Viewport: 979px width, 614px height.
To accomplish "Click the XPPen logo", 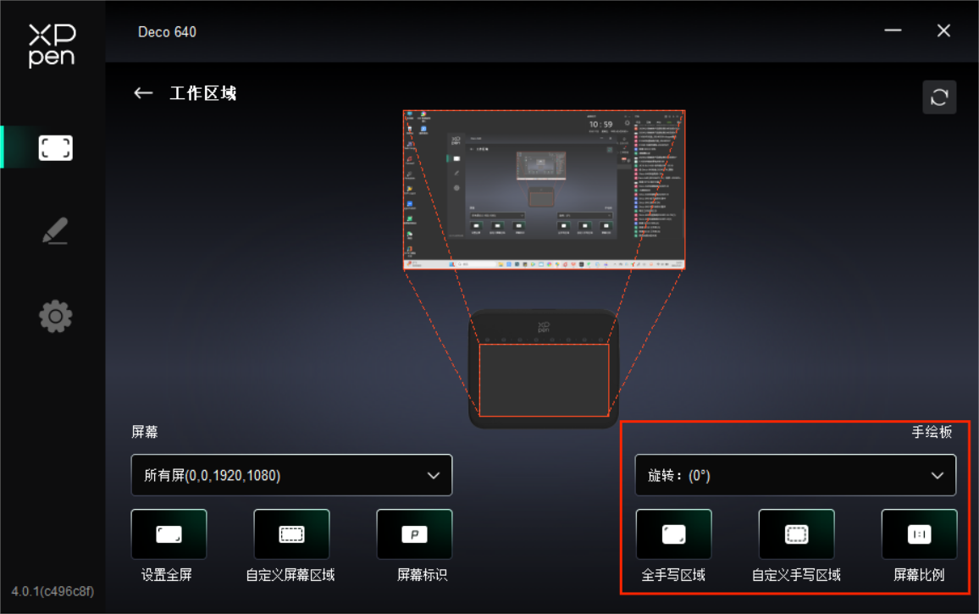I will click(x=52, y=46).
